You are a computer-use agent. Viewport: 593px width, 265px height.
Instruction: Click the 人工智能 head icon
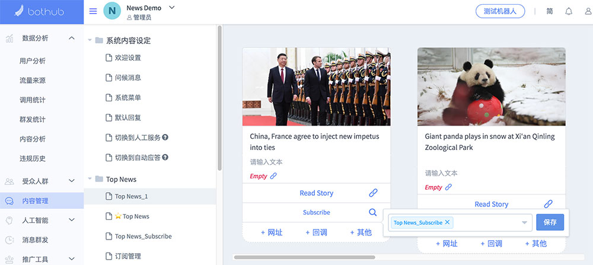point(9,221)
